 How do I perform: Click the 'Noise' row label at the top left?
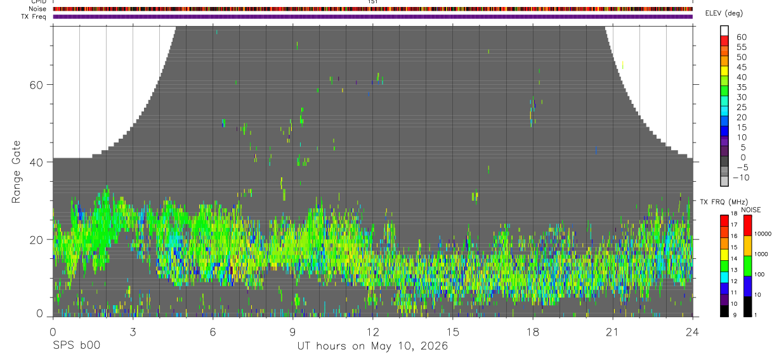[39, 9]
